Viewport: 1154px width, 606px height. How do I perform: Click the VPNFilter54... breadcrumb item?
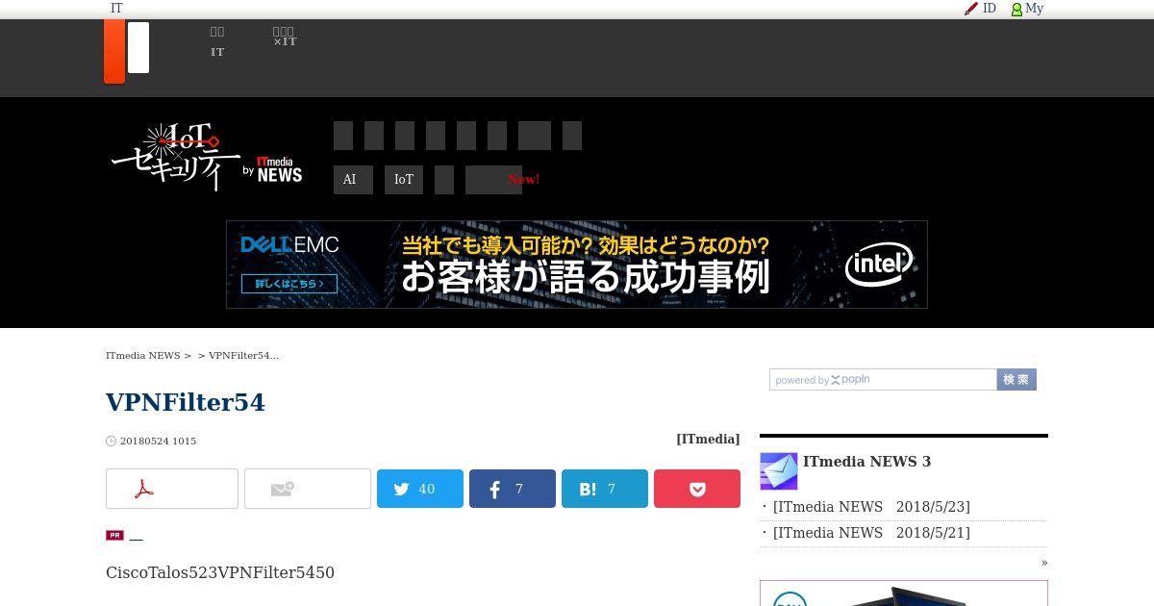coord(243,355)
